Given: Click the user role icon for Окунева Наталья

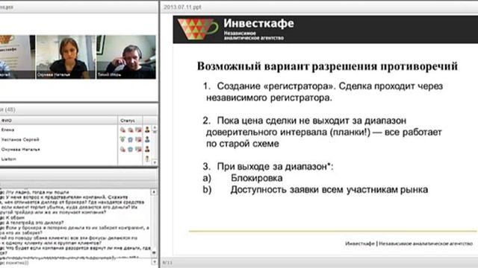Looking at the screenshot, I should tap(147, 149).
